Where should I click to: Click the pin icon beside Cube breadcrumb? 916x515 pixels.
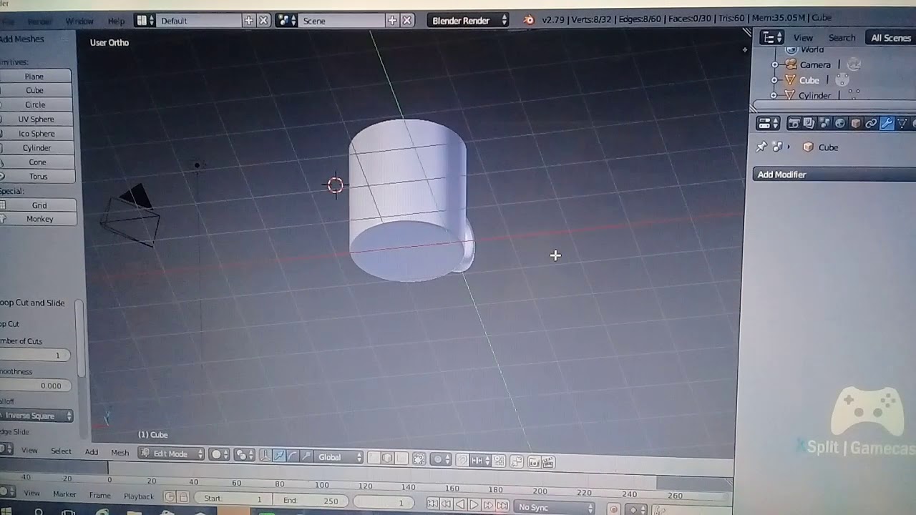point(761,147)
